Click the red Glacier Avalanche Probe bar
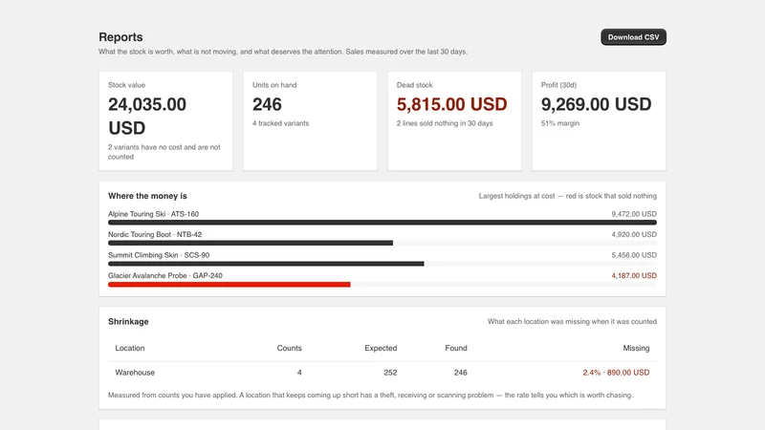The width and height of the screenshot is (765, 430). (x=229, y=284)
